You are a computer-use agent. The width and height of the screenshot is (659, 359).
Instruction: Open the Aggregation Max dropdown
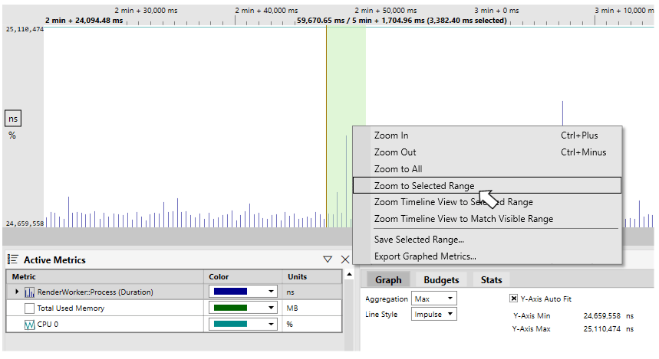pos(433,299)
